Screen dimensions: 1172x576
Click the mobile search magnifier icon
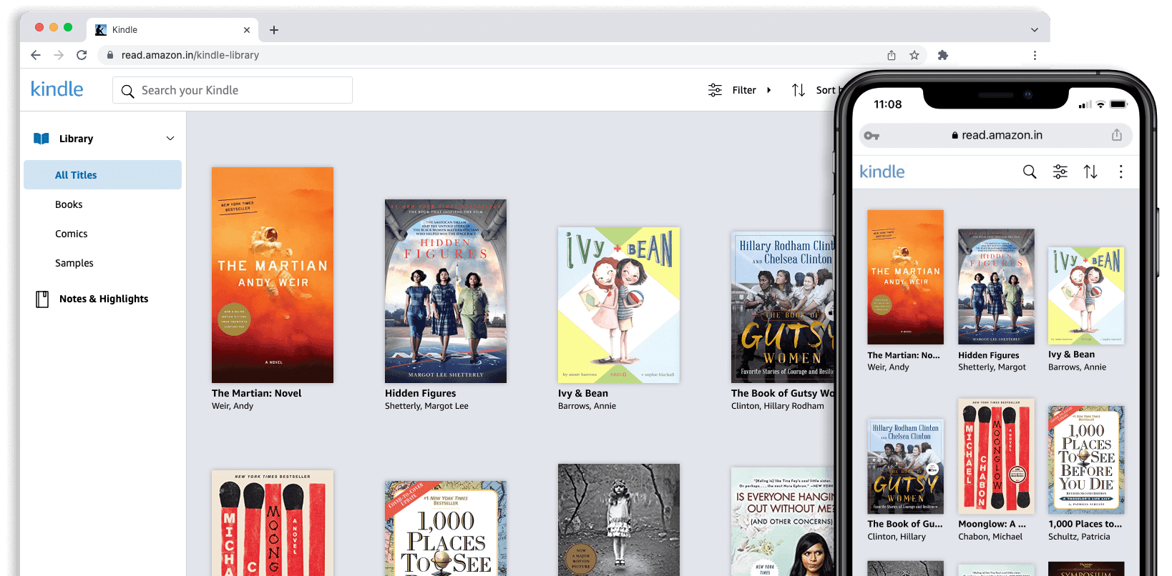point(1030,172)
